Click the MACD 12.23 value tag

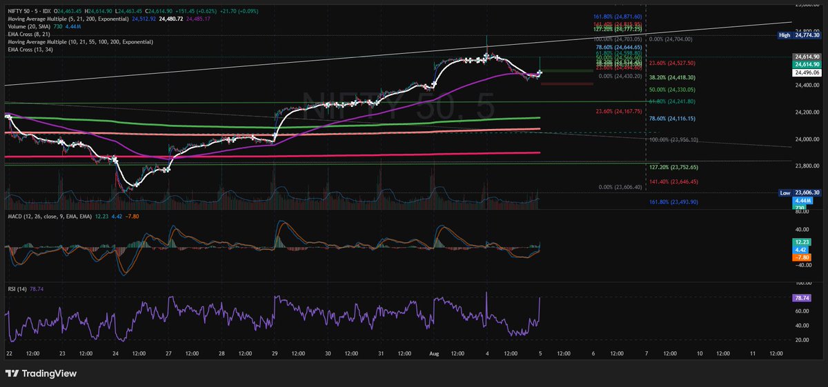[x=802, y=242]
